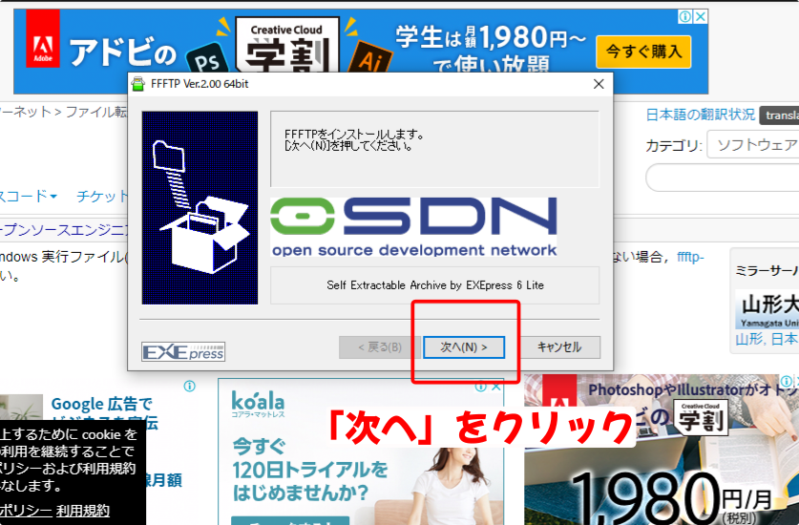Click the 山形, 日本 mirror server link
This screenshot has width=799, height=525.
(x=767, y=339)
